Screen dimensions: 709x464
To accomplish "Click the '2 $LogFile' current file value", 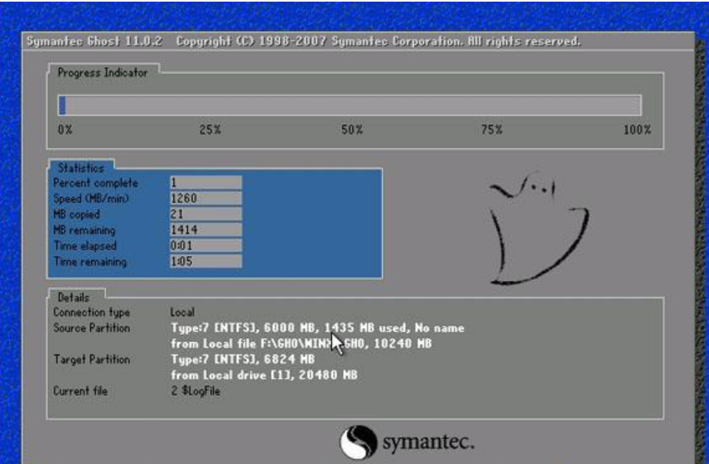I will [195, 391].
